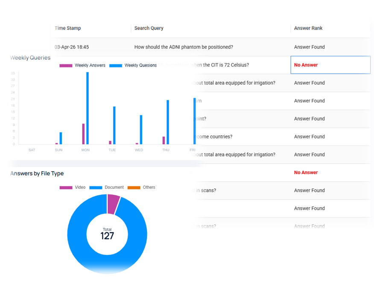The height and width of the screenshot is (281, 374).
Task: Sort by the Search Query column header
Action: point(149,28)
